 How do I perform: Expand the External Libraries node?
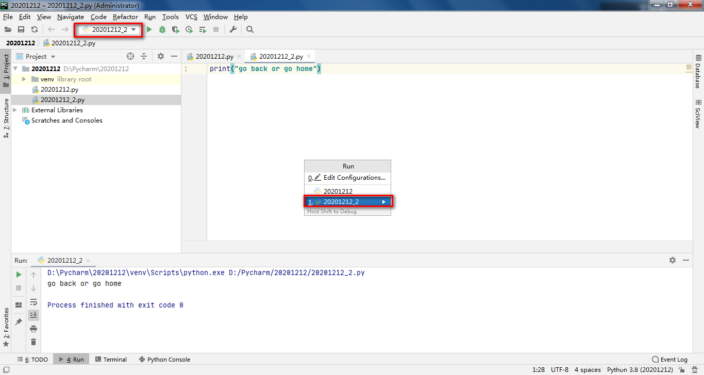coord(15,110)
